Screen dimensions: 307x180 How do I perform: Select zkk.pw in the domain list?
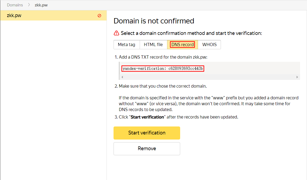14,15
